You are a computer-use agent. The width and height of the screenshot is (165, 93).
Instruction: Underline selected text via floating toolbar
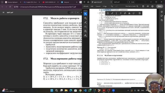click(x=116, y=13)
